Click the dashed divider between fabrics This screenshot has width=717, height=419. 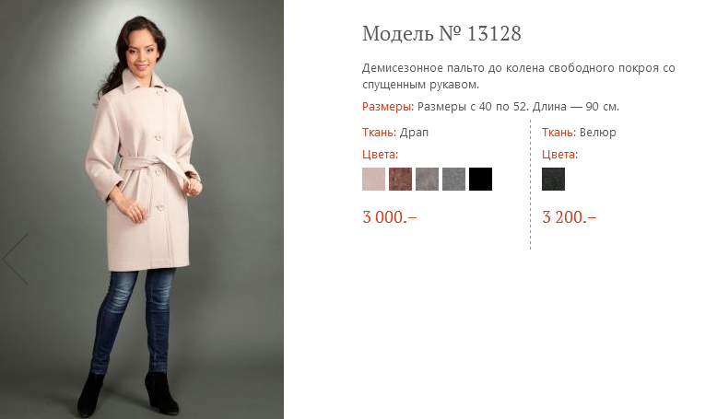pos(531,184)
